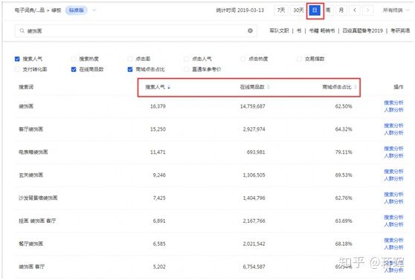Open 人群分析 for the 6,585 row
This screenshot has width=415, height=280.
pos(393,247)
